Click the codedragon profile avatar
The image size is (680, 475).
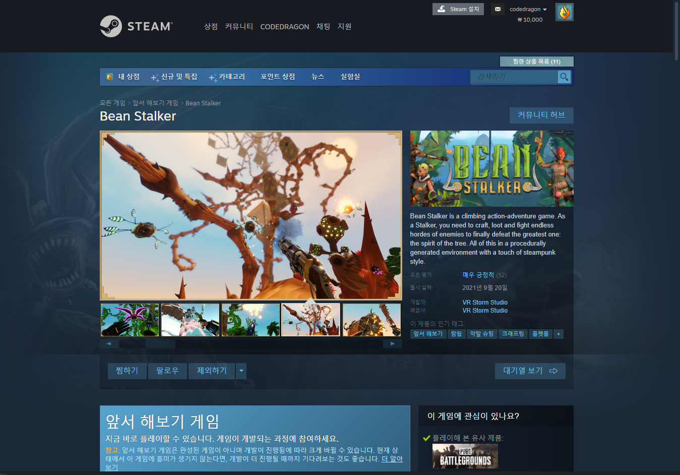[564, 12]
